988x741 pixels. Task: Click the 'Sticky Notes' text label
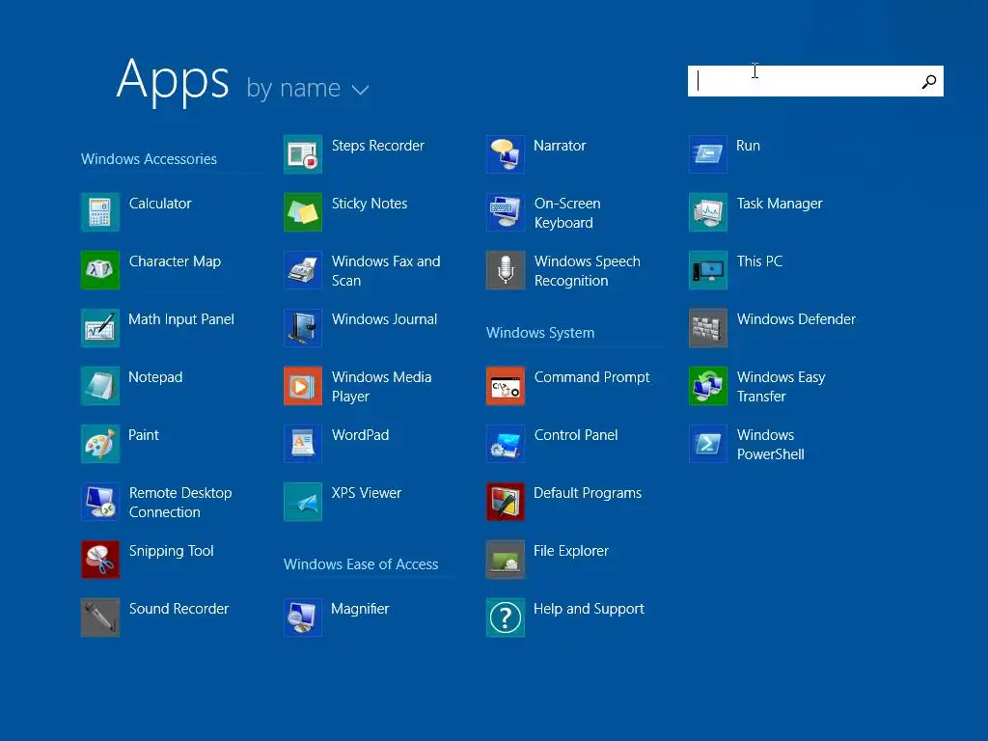(x=370, y=205)
